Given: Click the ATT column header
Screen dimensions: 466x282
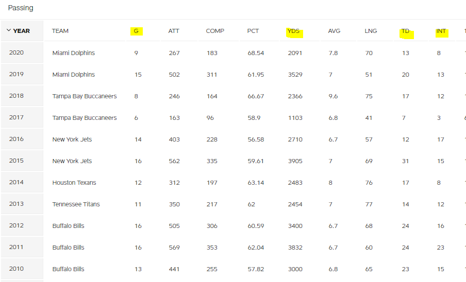Looking at the screenshot, I should point(174,31).
